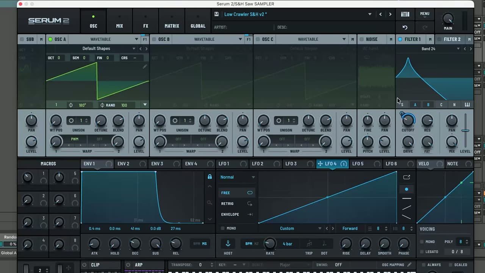Enable the LFO MONO checkbox
Viewport: 485px width, 273px height.
[223, 228]
